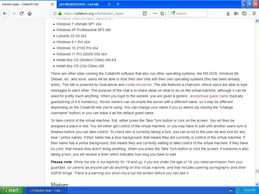Image resolution: width=259 pixels, height=194 pixels.
Task: Switch to the Random Spam - CollabVM Wiki tab
Action: [x=28, y=4]
